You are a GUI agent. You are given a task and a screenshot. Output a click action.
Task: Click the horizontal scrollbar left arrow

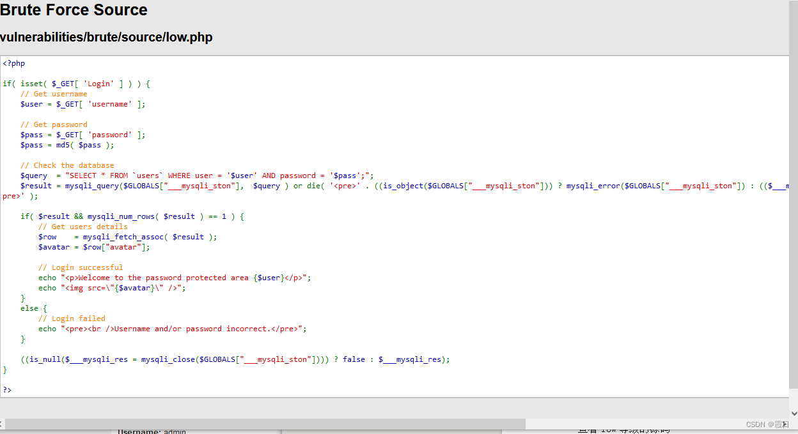[x=2, y=424]
